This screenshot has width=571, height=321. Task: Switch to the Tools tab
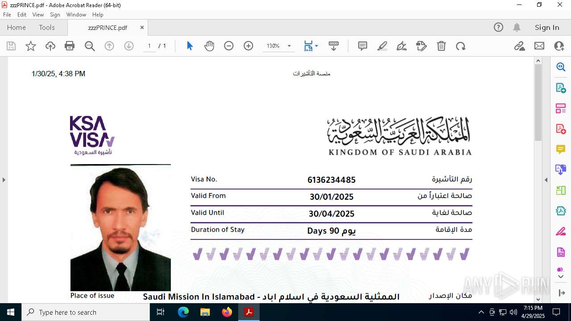tap(47, 27)
